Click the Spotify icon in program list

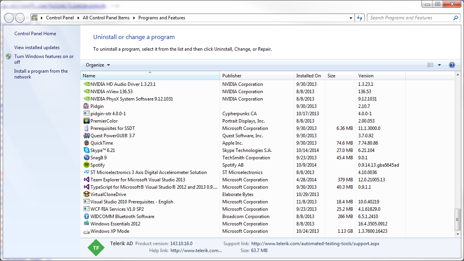pos(87,165)
